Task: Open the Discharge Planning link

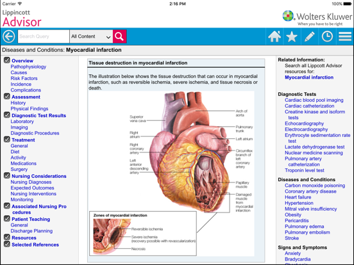Action: pyautogui.click(x=31, y=231)
